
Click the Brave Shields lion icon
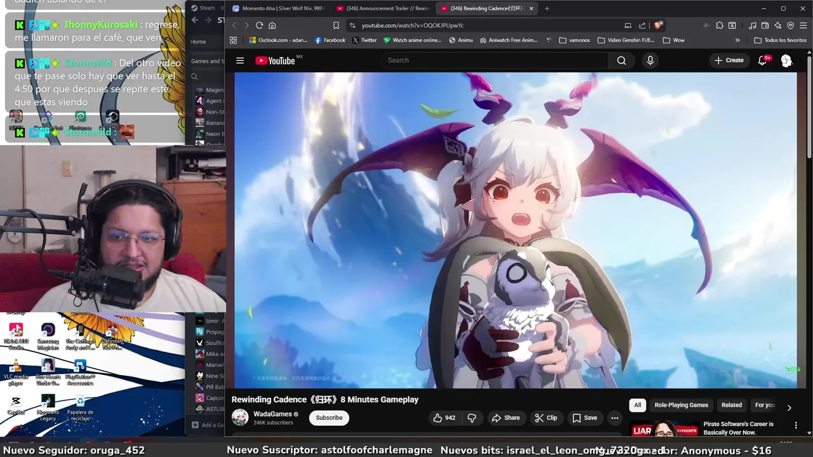(658, 25)
